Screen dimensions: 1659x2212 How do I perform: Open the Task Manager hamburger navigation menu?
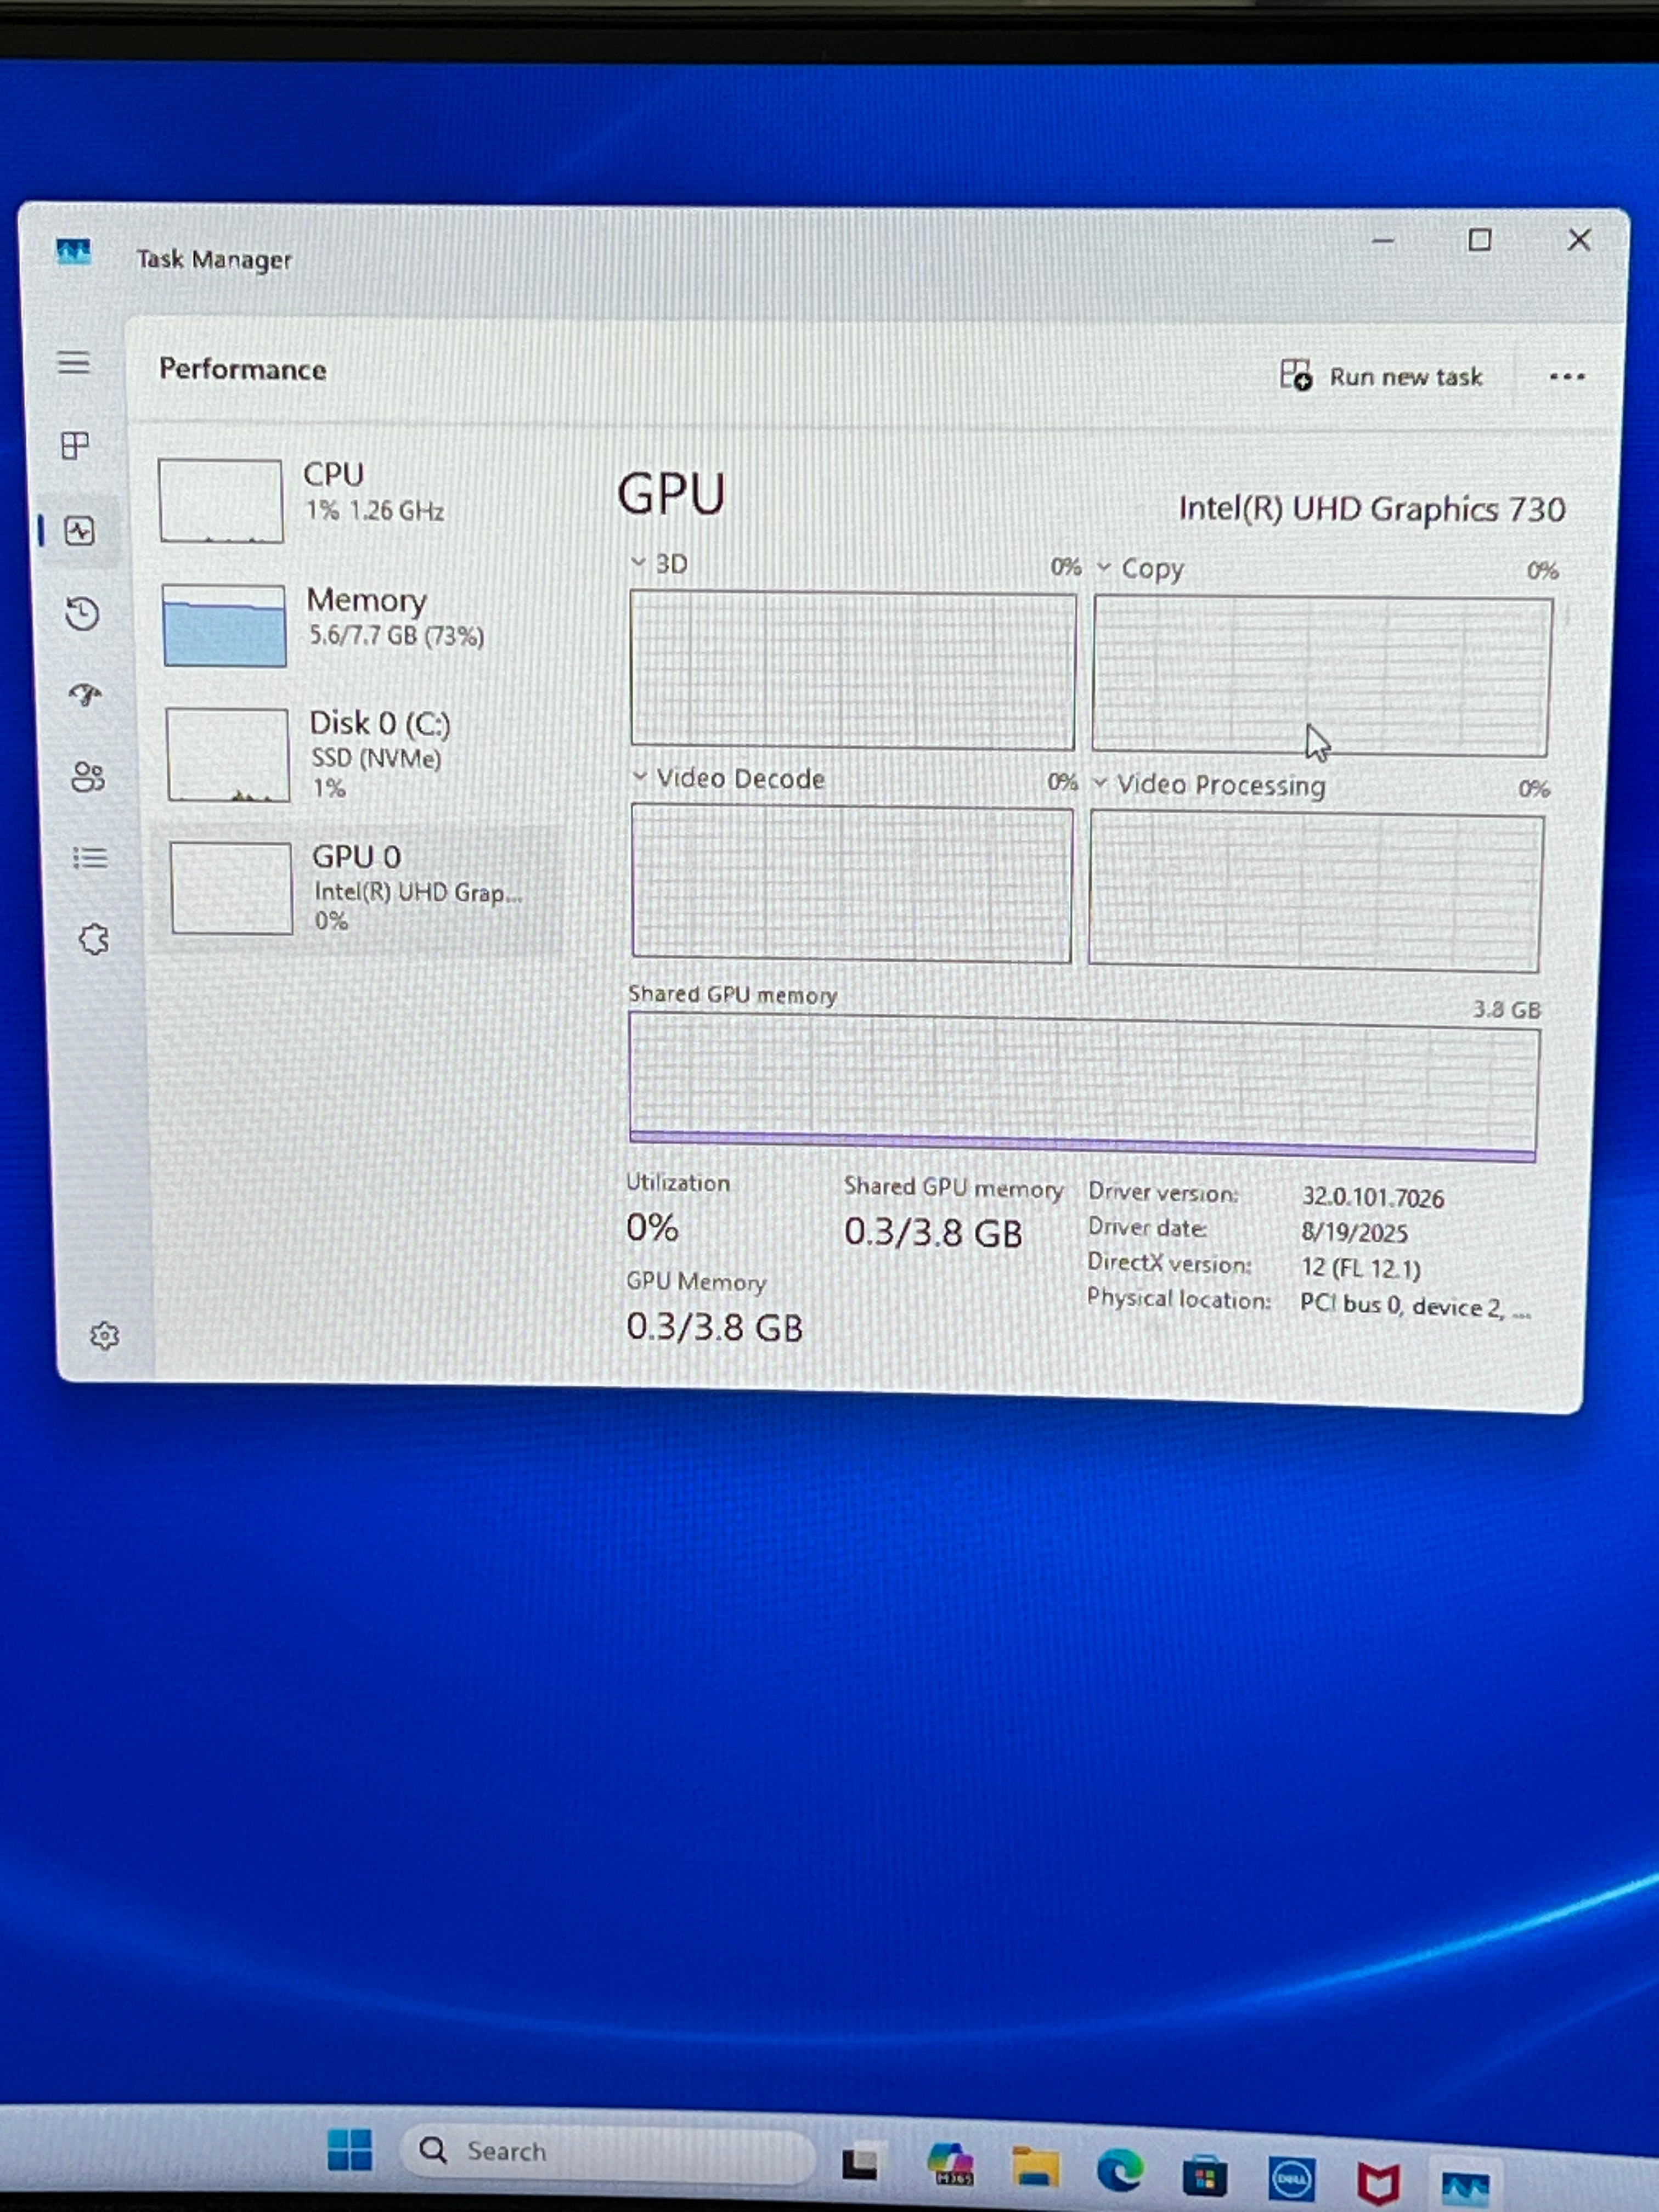(73, 362)
